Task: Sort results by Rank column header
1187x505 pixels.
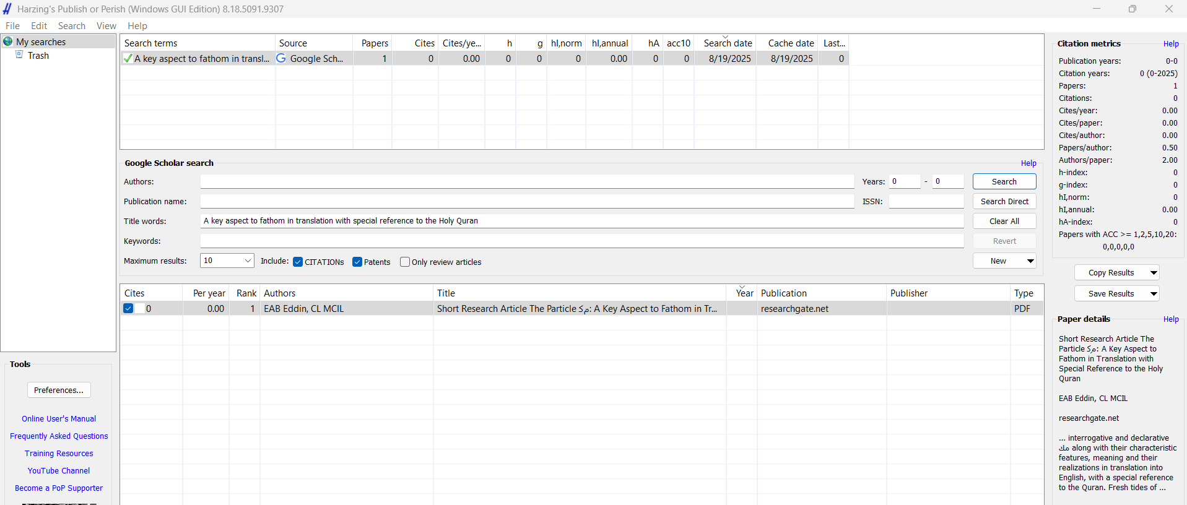Action: [245, 293]
